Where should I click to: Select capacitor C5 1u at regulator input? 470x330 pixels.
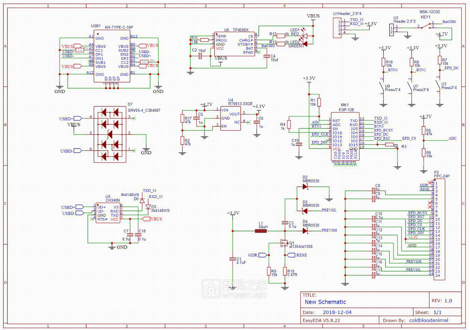[196, 118]
